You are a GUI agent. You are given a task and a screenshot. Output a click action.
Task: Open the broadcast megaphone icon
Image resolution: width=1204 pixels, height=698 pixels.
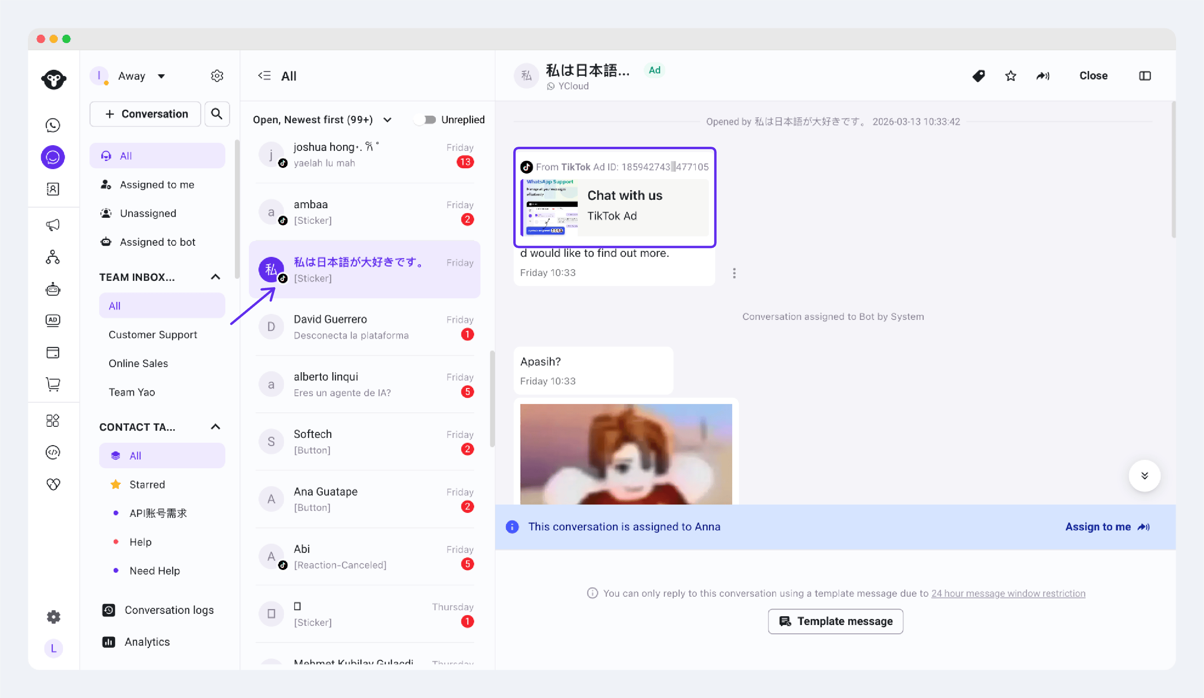pyautogui.click(x=53, y=225)
